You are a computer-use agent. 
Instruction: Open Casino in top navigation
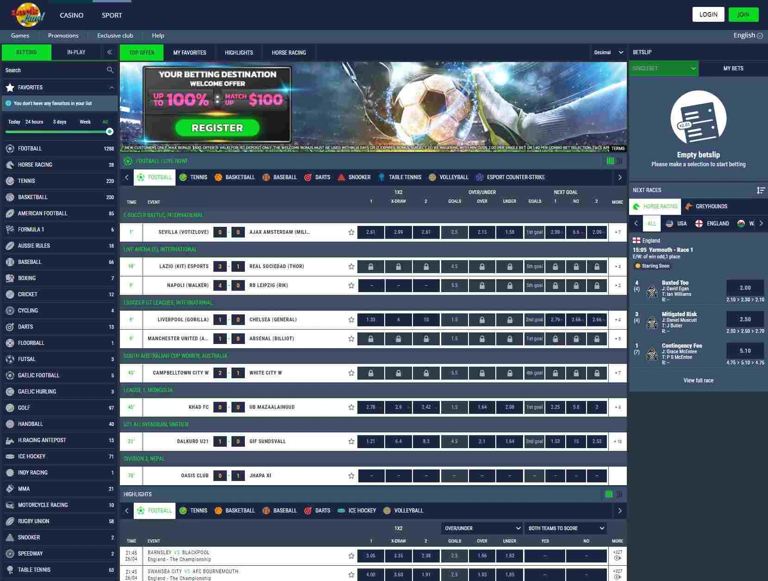click(72, 15)
